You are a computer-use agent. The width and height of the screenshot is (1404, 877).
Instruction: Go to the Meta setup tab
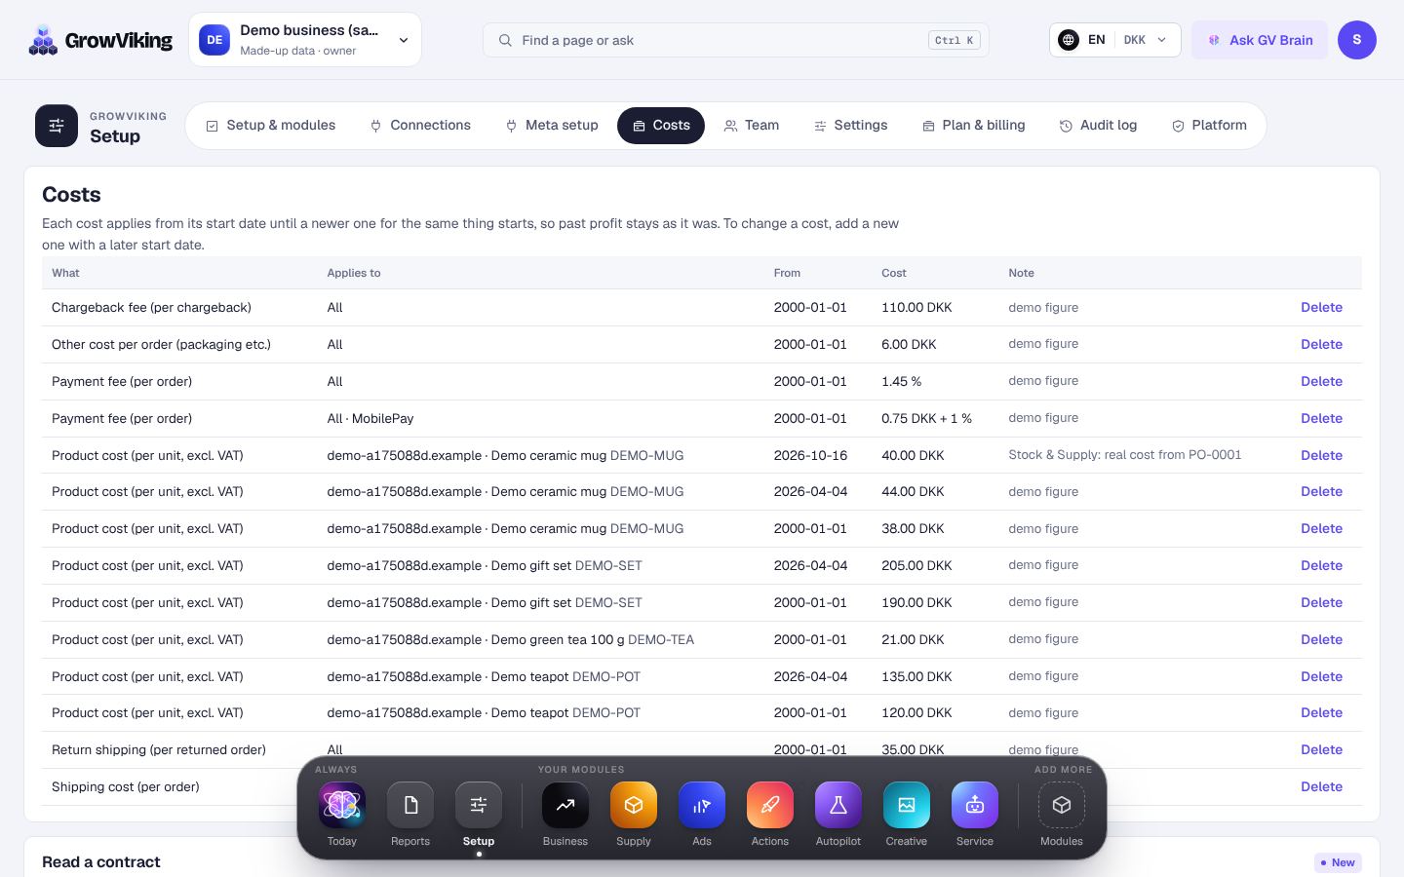tap(552, 126)
